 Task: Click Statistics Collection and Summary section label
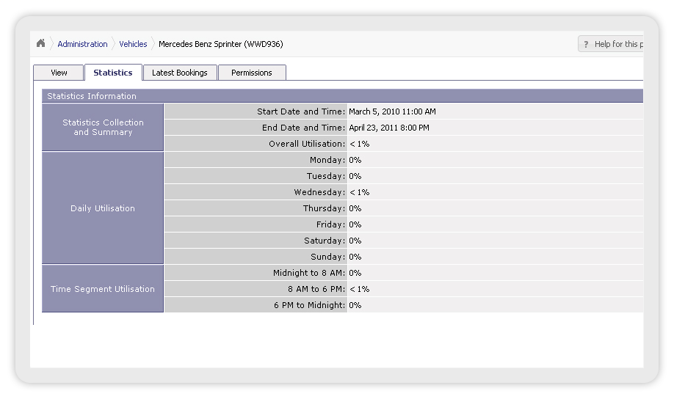[103, 127]
